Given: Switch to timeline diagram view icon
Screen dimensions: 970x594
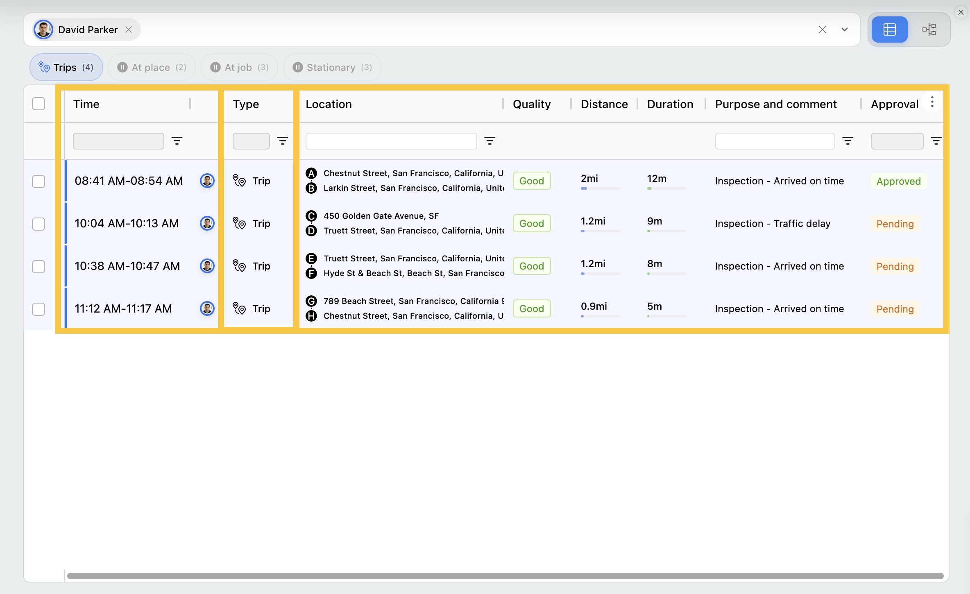Looking at the screenshot, I should [929, 29].
